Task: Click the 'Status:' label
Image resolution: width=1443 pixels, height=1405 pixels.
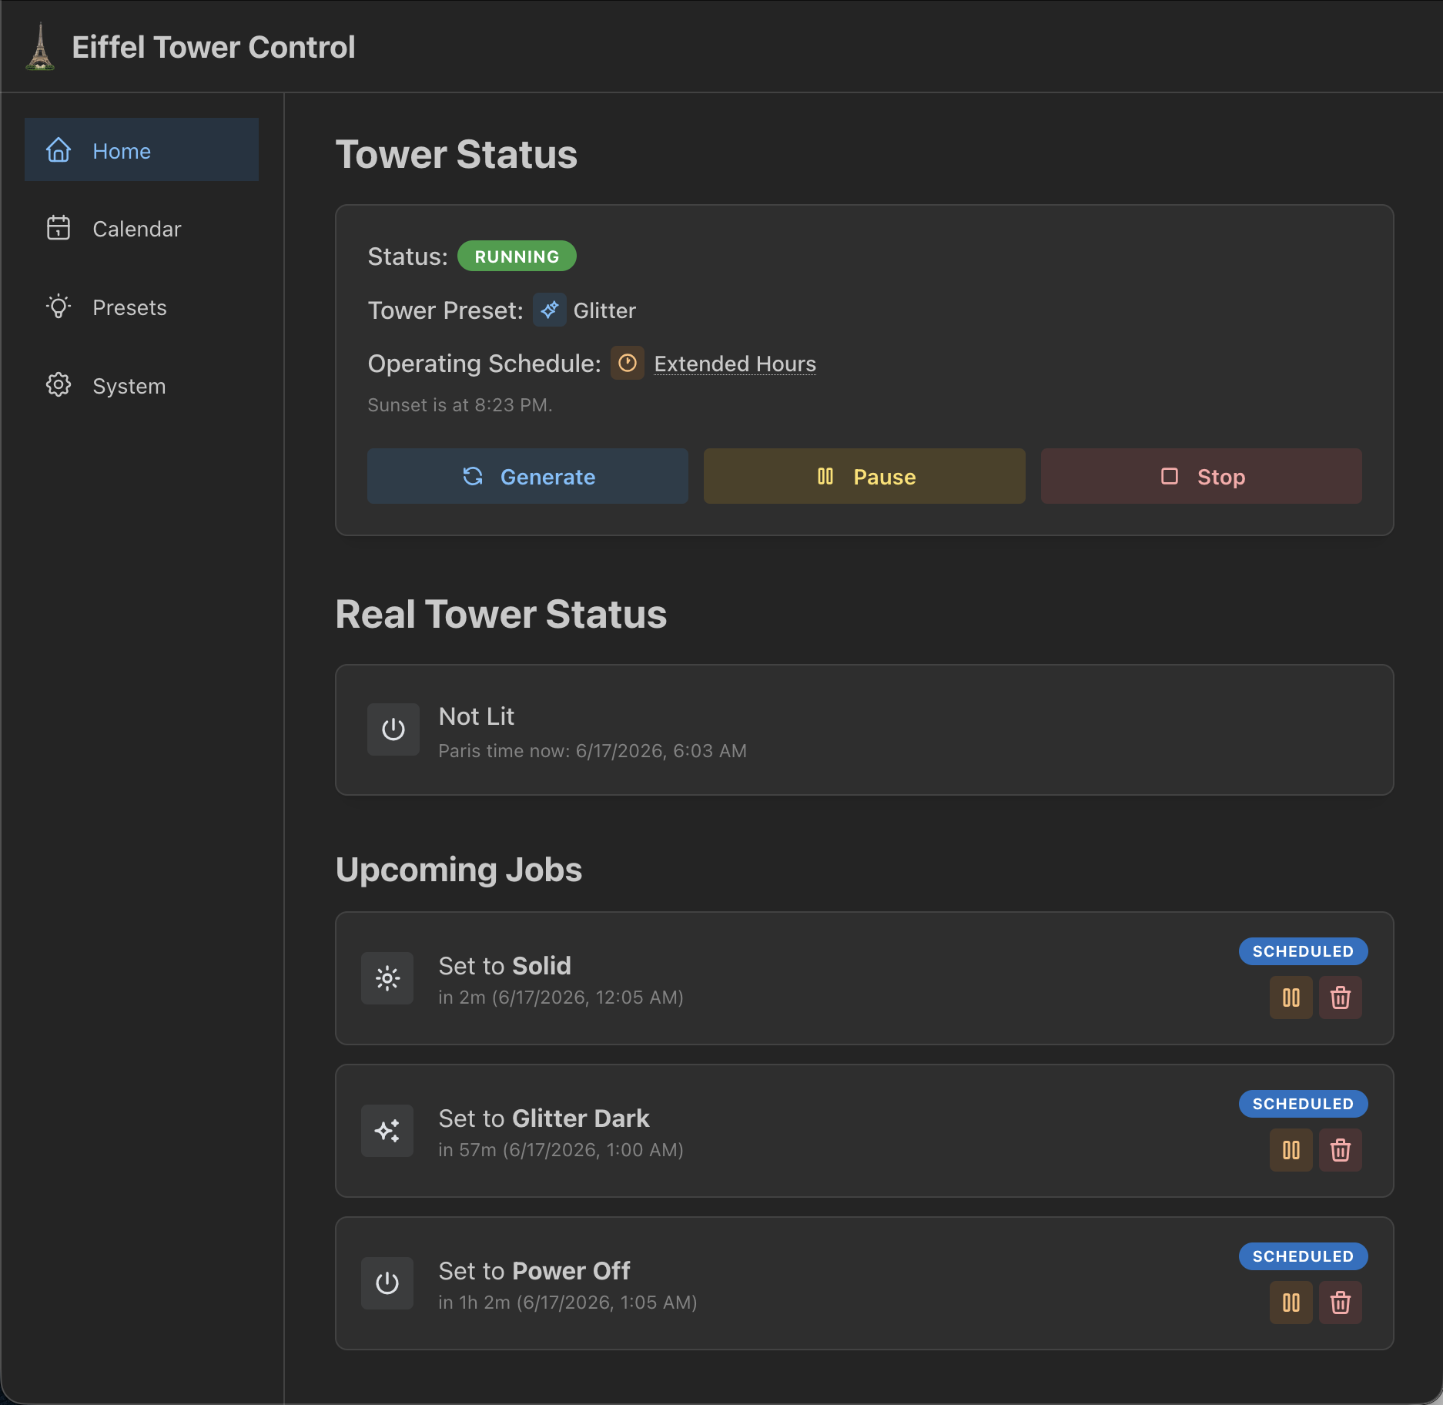Action: (x=407, y=257)
